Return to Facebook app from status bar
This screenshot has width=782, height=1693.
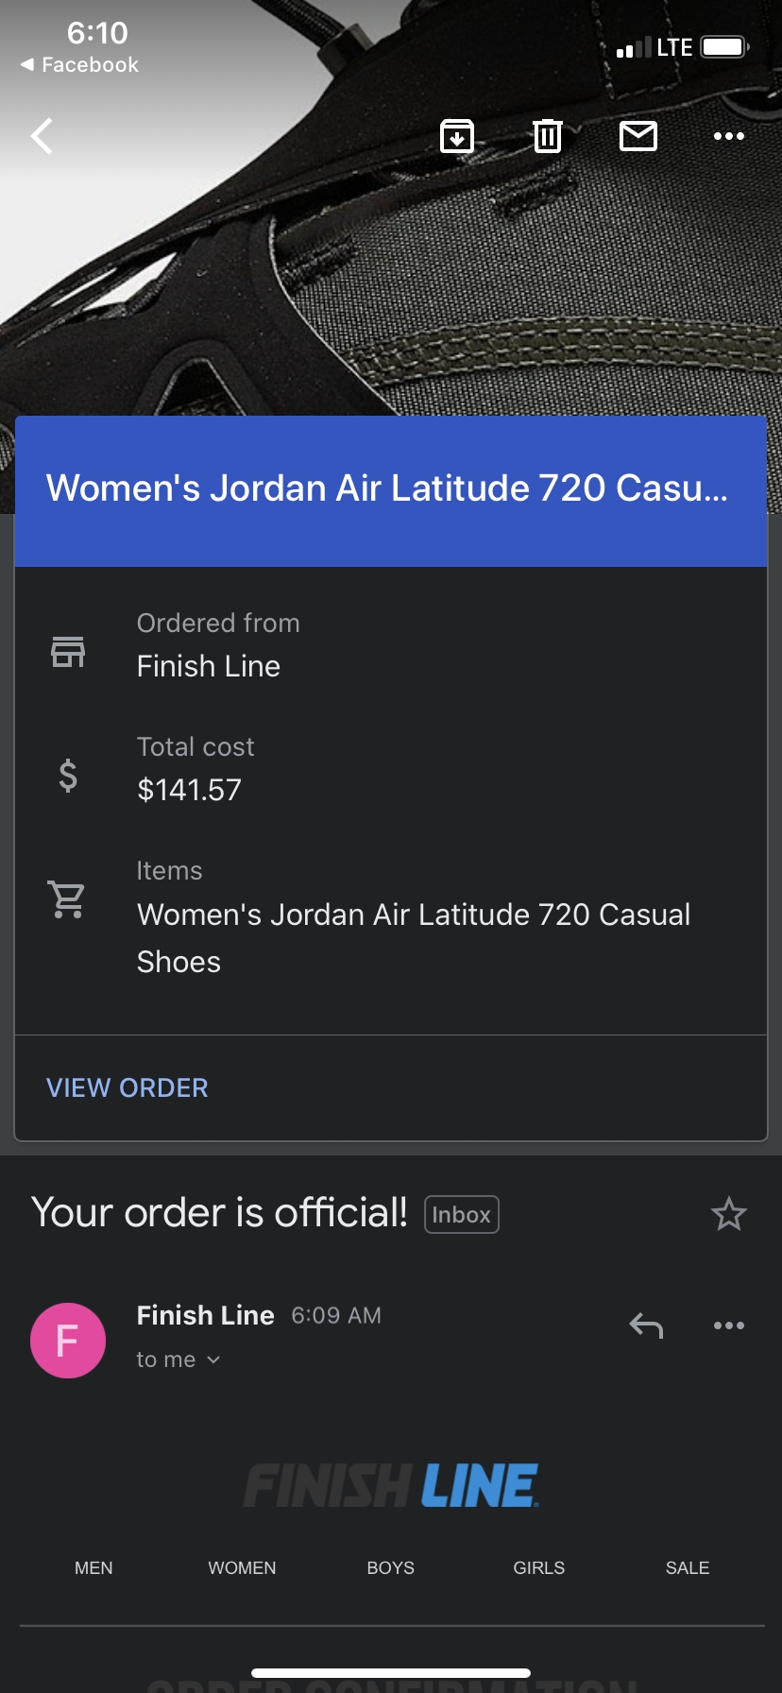pos(80,64)
